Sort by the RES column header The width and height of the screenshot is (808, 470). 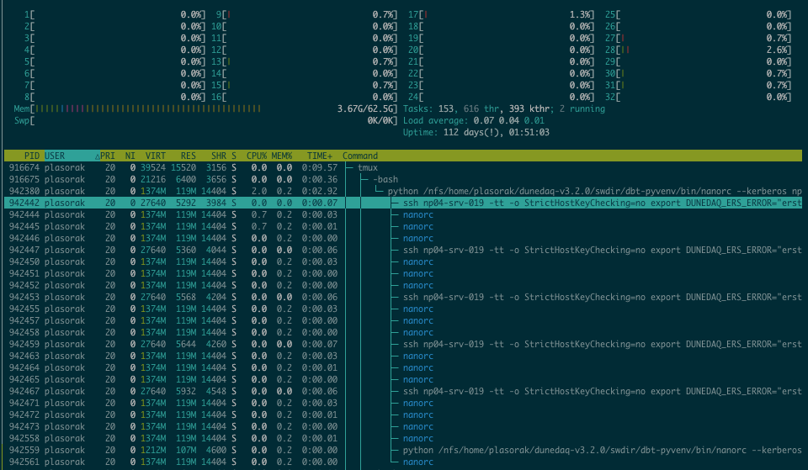coord(188,156)
